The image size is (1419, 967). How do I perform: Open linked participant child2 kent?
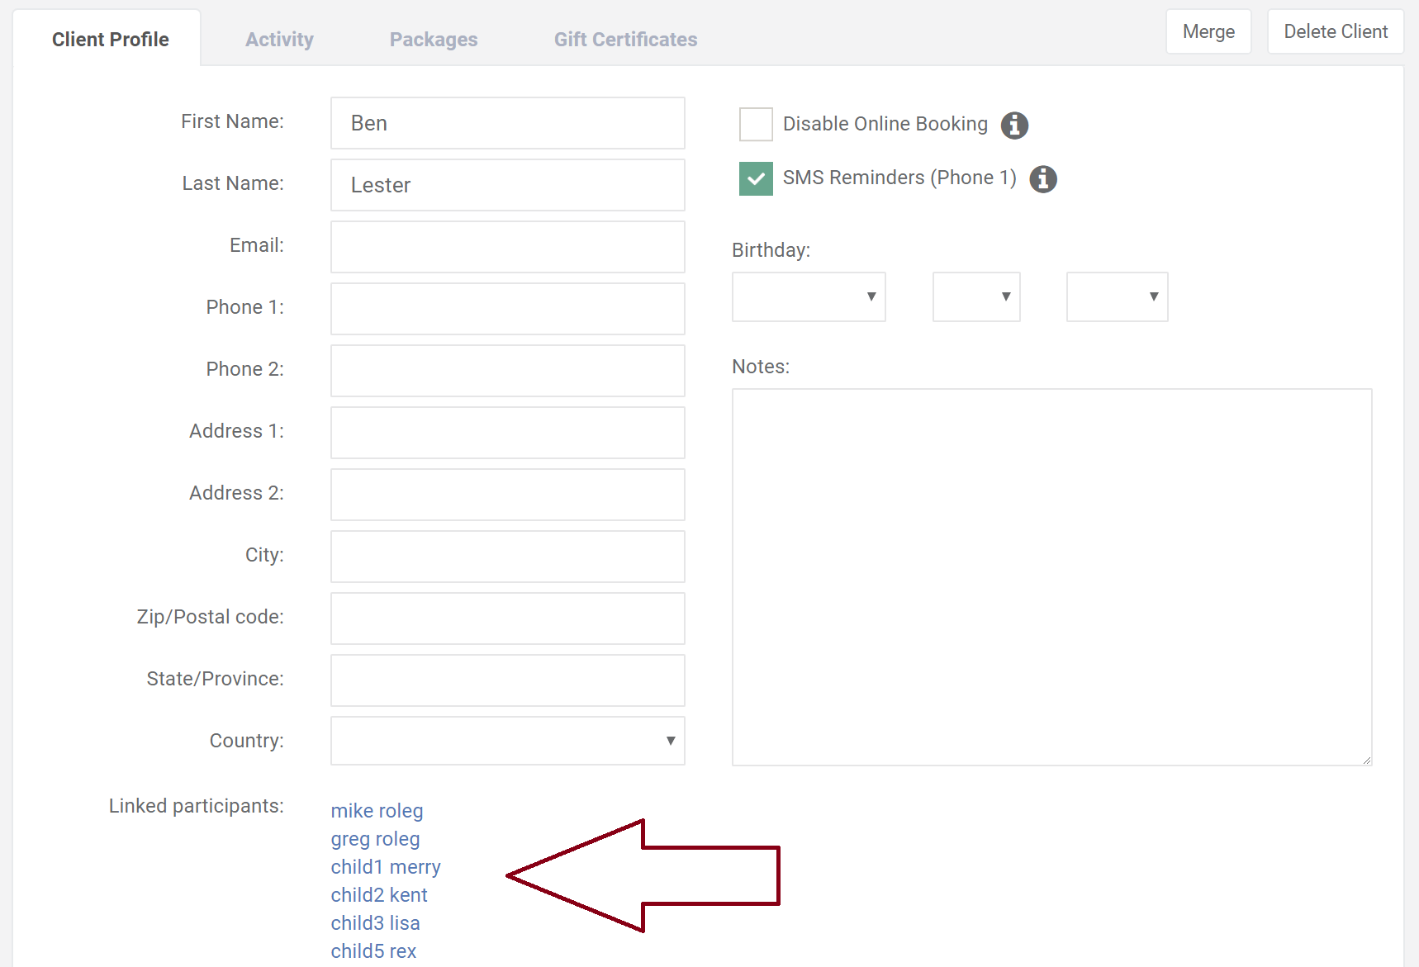click(379, 895)
